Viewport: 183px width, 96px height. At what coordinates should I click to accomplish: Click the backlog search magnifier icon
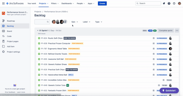48,22
